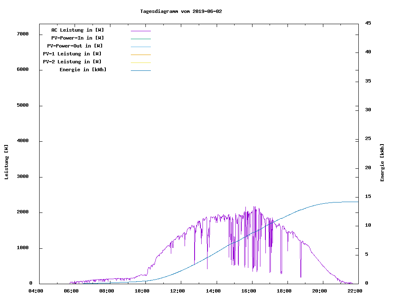The image size is (400, 300).
Task: Select the PV-2 Leistung in [W] legend label
Action: [72, 62]
